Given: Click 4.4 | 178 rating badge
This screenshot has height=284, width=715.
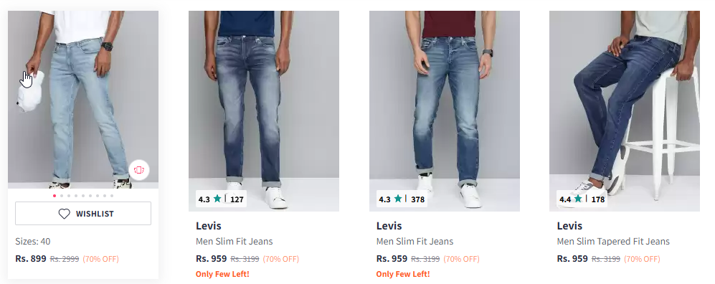Looking at the screenshot, I should (x=582, y=199).
